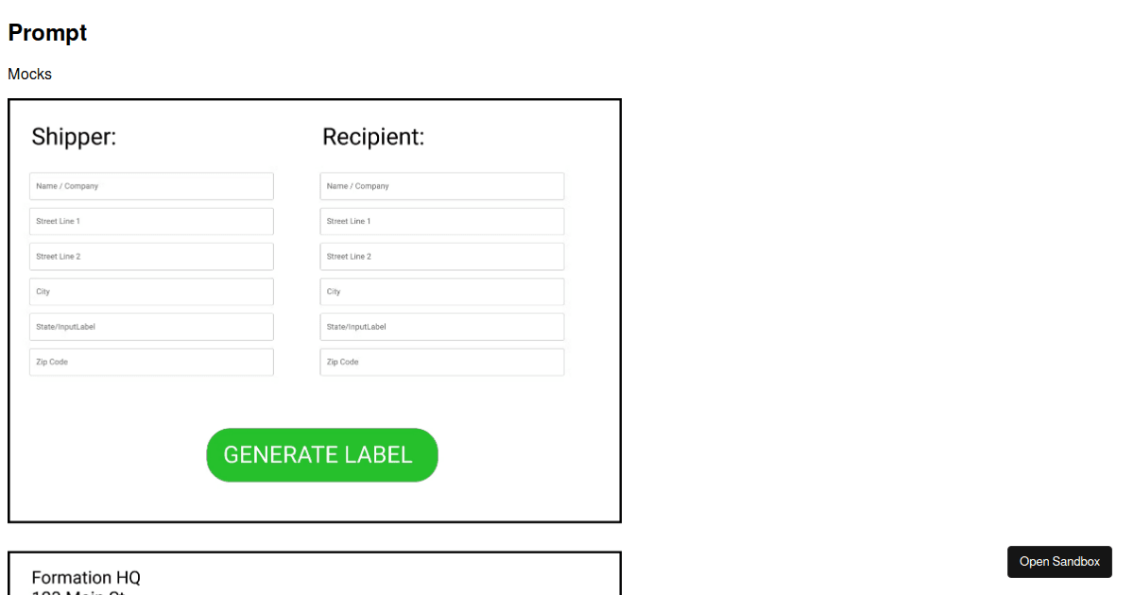Click the Recipient Street Line 2 field
The height and width of the screenshot is (595, 1134).
pyautogui.click(x=441, y=256)
